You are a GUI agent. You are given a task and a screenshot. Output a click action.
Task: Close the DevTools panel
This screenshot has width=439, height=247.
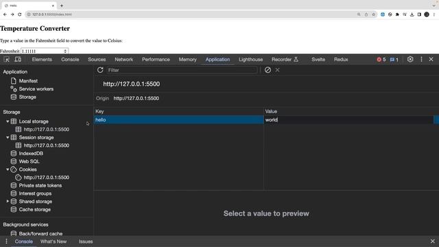431,60
